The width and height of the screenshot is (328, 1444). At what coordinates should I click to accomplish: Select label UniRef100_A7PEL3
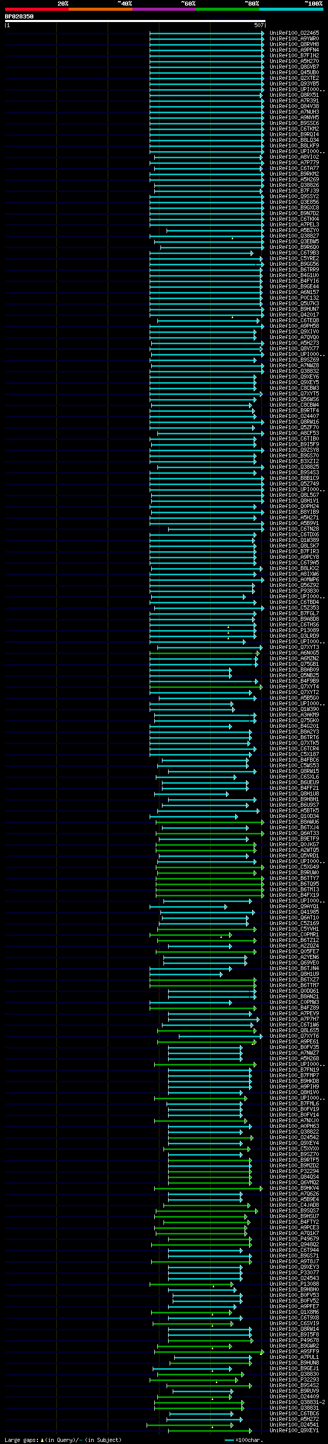pos(294,225)
